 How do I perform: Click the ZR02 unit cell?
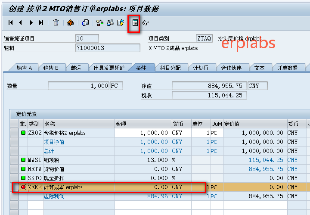point(201,133)
